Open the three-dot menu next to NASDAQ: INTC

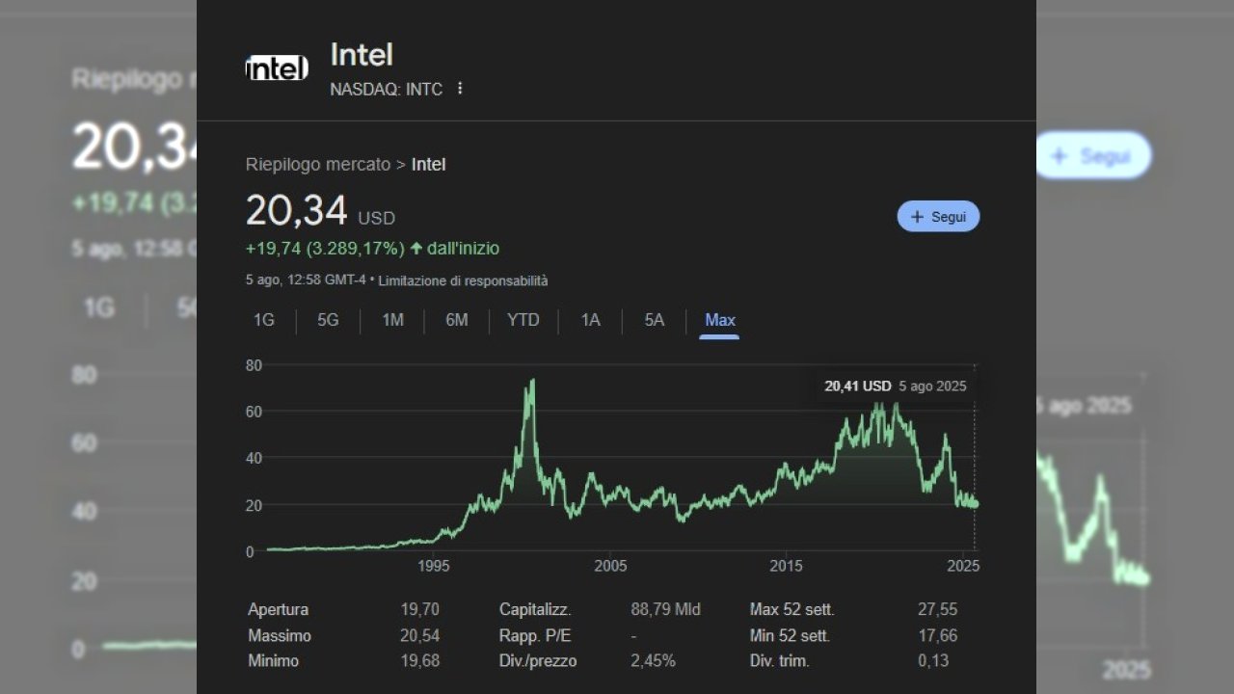(459, 88)
